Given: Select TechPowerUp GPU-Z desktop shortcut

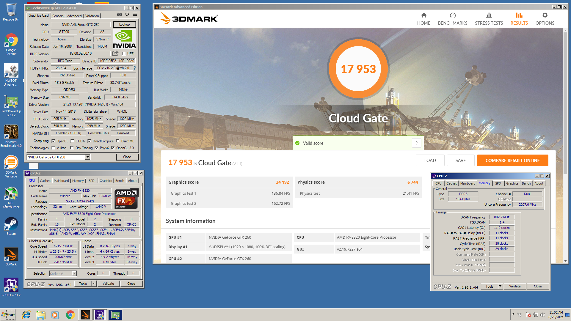Looking at the screenshot, I should point(11,106).
